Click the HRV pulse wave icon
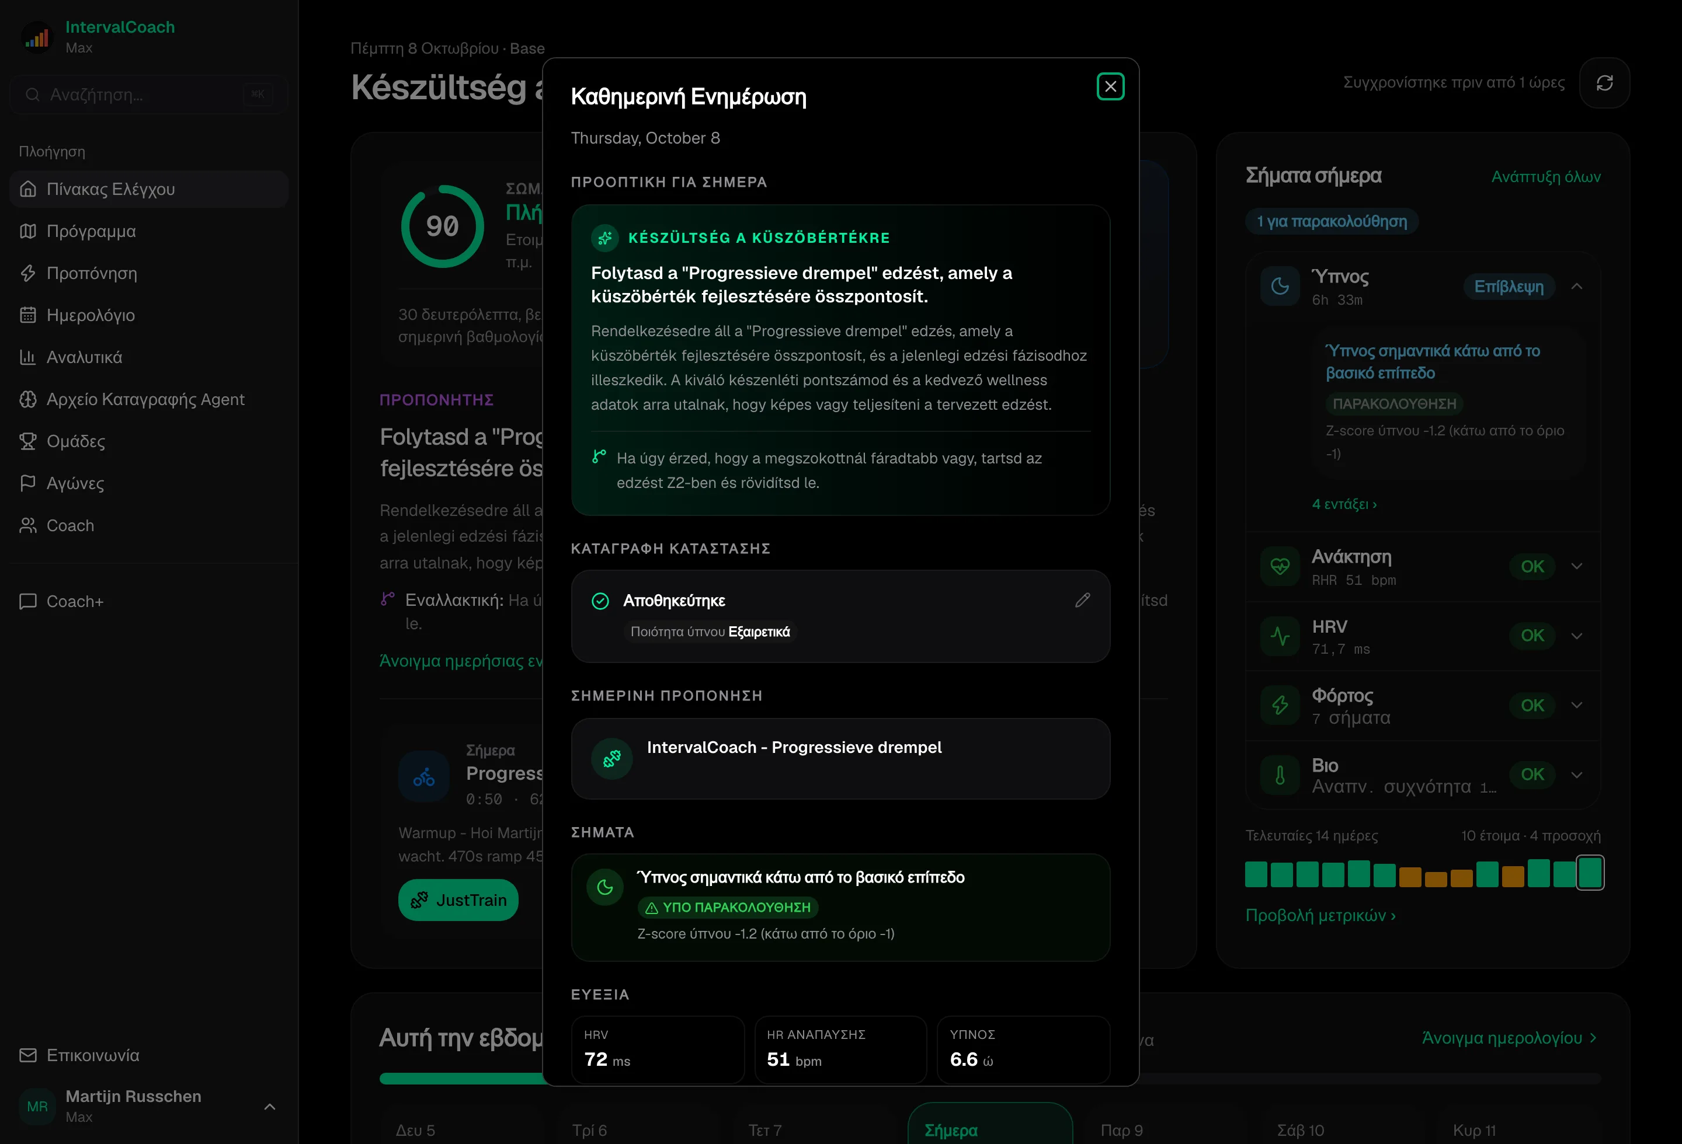The width and height of the screenshot is (1682, 1144). (x=1280, y=636)
